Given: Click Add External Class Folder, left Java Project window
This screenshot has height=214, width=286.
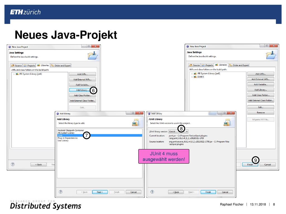Looking at the screenshot, I should point(82,101).
